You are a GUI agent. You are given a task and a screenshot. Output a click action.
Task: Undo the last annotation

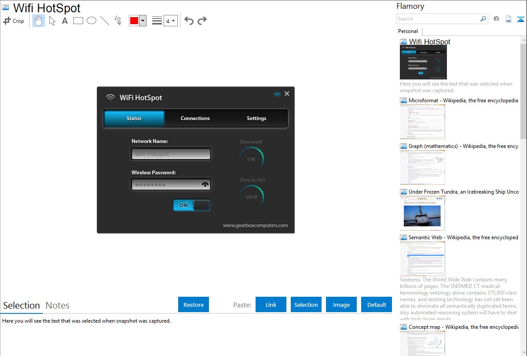[x=189, y=21]
